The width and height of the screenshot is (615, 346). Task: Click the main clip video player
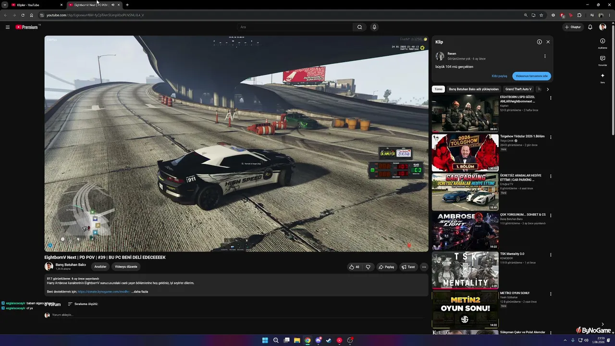pos(236,144)
